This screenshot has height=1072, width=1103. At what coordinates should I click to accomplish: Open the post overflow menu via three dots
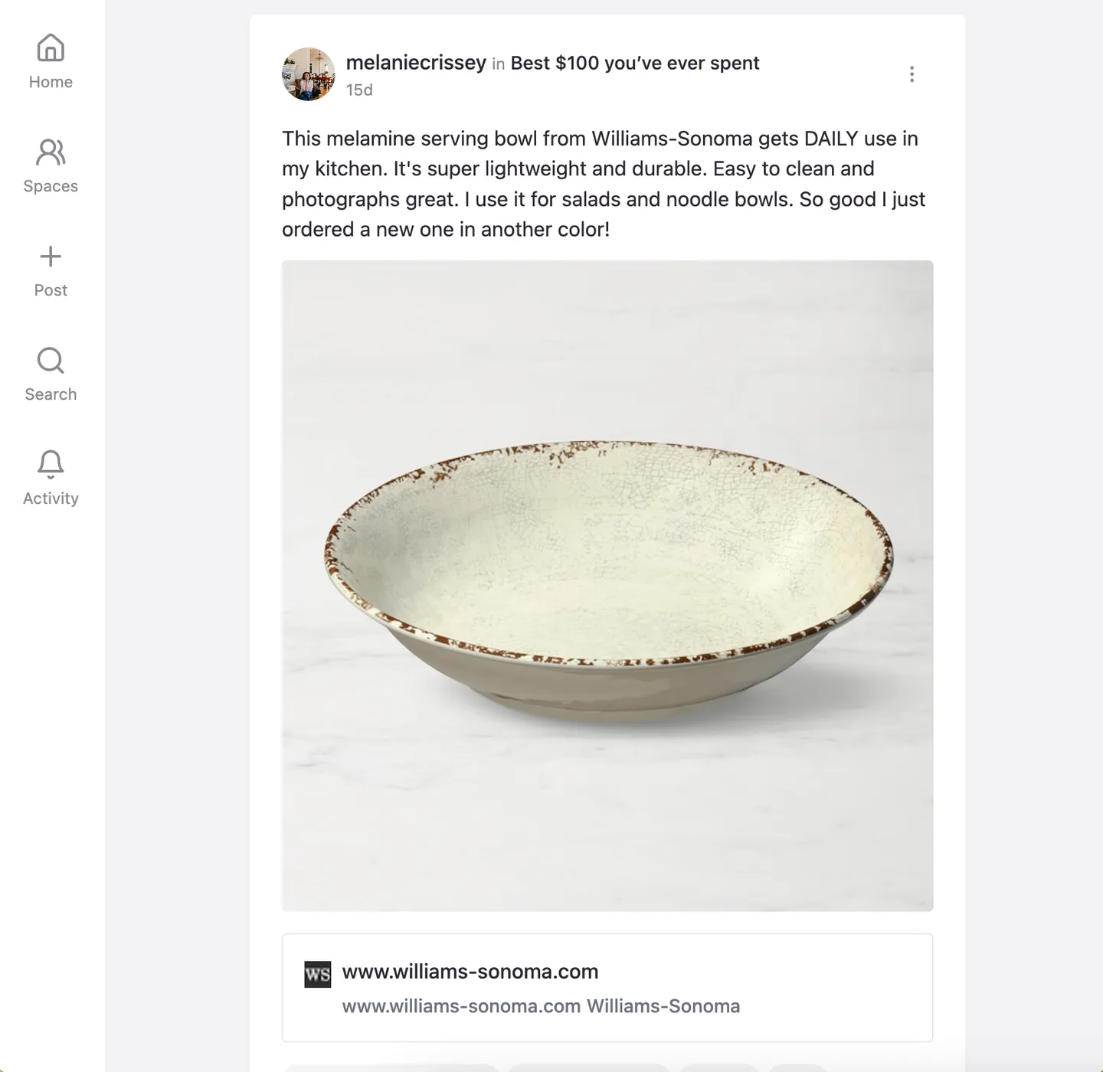coord(912,74)
